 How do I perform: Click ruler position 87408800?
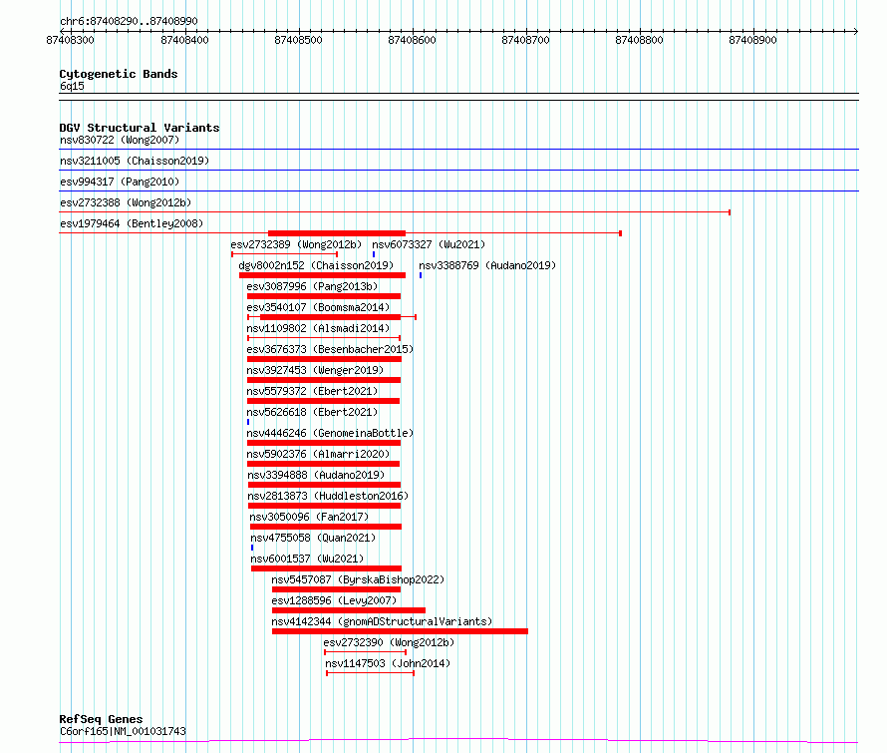pyautogui.click(x=639, y=40)
